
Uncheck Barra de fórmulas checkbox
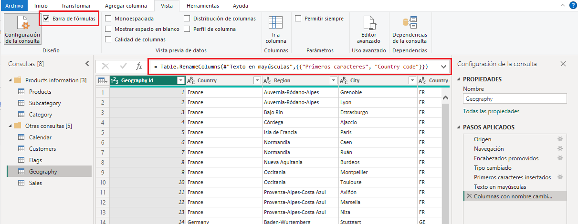tap(46, 19)
